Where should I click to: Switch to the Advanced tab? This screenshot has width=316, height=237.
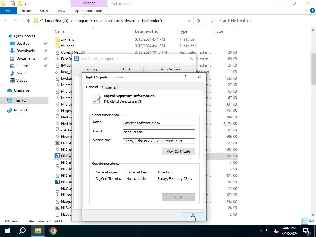pyautogui.click(x=109, y=87)
